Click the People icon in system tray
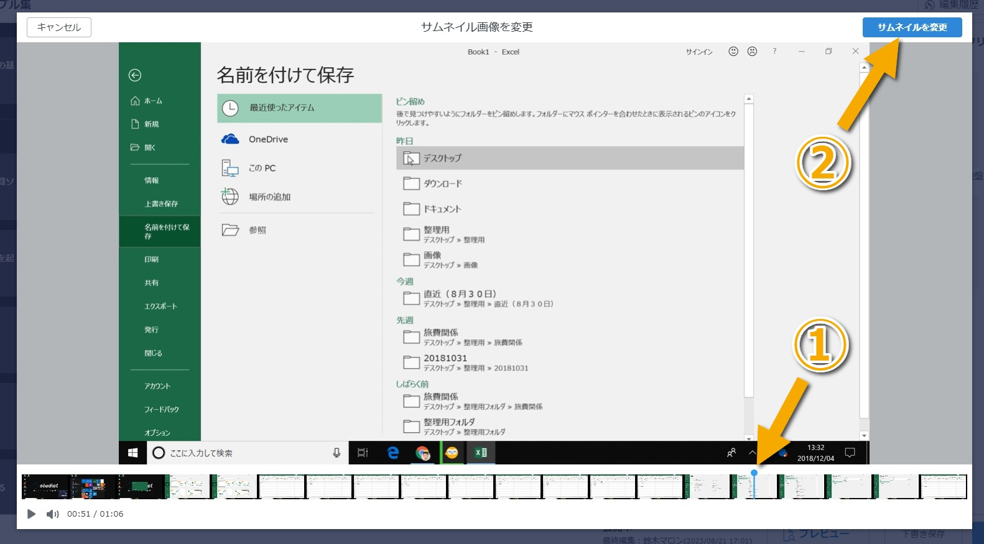 coord(731,453)
